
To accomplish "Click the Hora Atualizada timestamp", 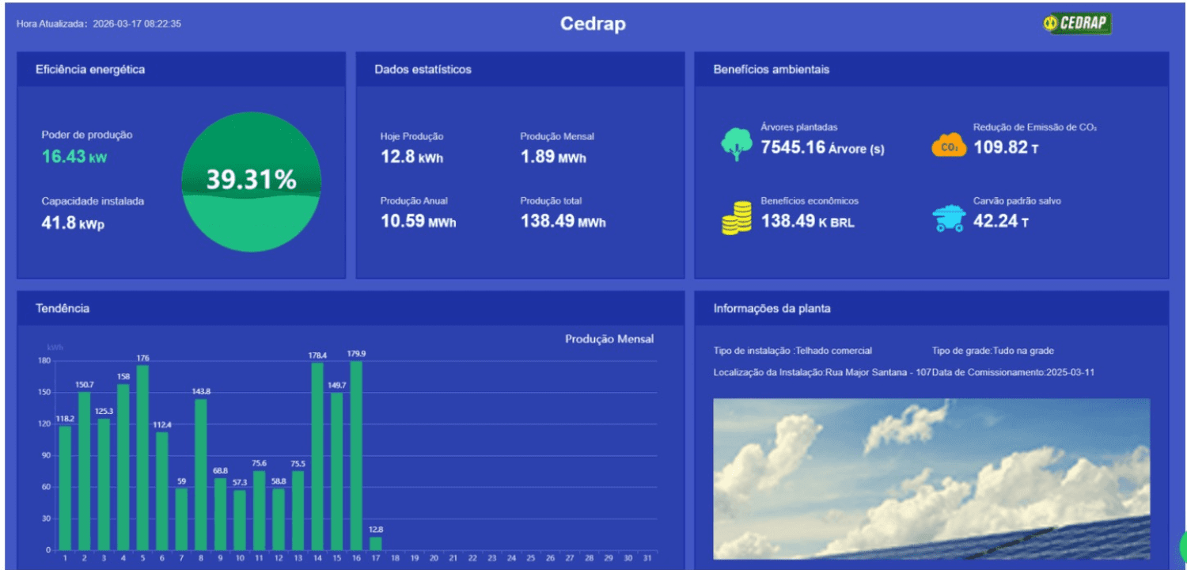I will click(x=99, y=24).
